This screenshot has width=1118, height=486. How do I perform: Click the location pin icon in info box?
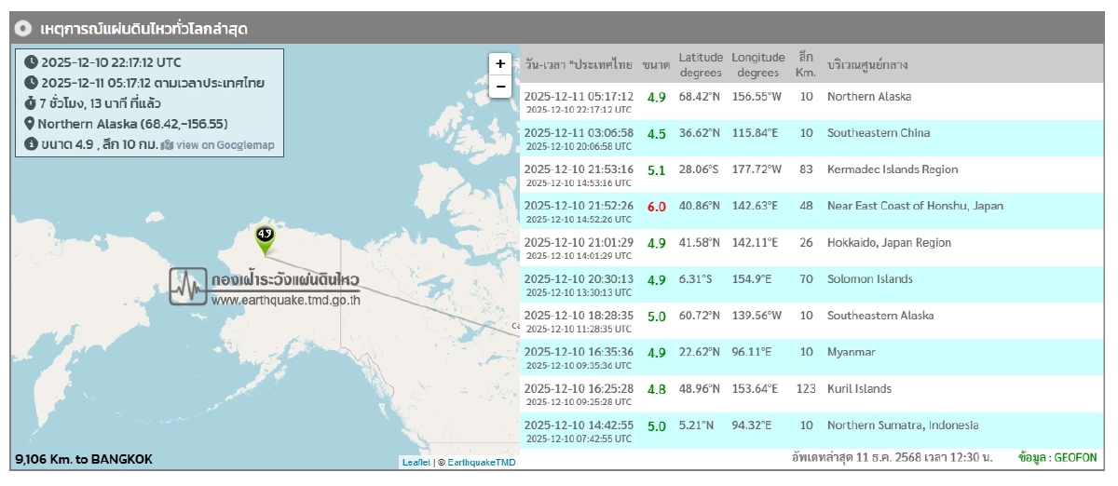tap(29, 124)
